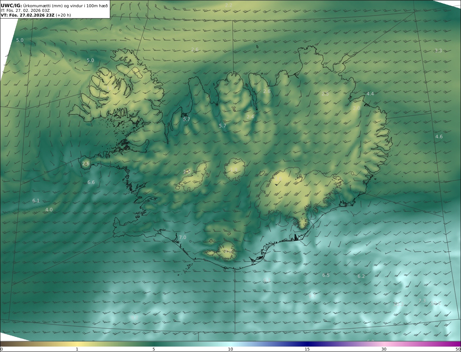461x352 pixels.
Task: Click the map title "Úrkomumætti (mm) og vindur í 100m hæð"
Action: [65, 5]
